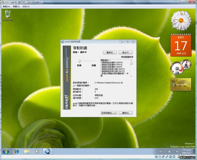Click avast! 4.8 antivirus side banner

tap(67, 78)
